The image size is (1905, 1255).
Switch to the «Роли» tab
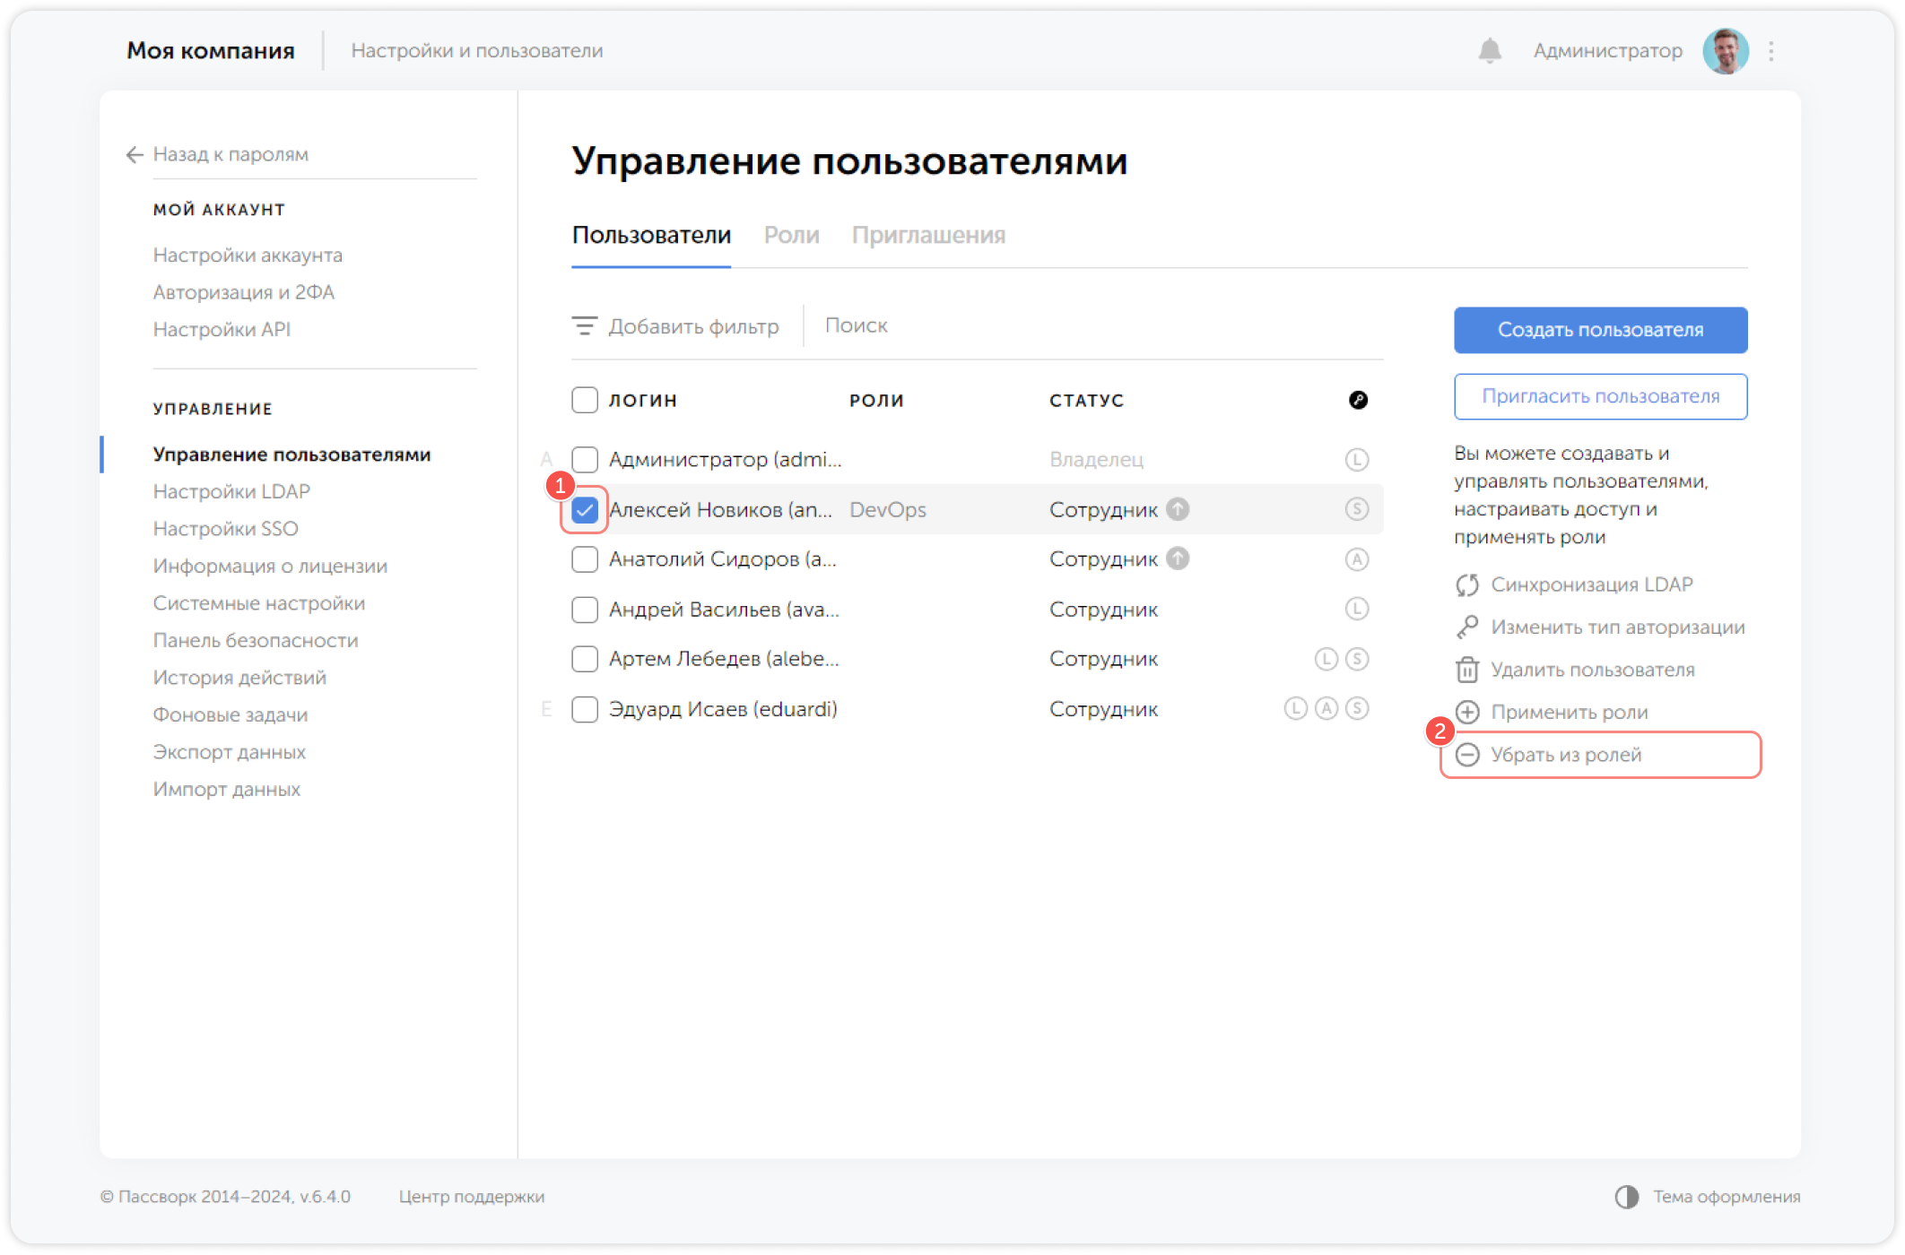click(792, 235)
